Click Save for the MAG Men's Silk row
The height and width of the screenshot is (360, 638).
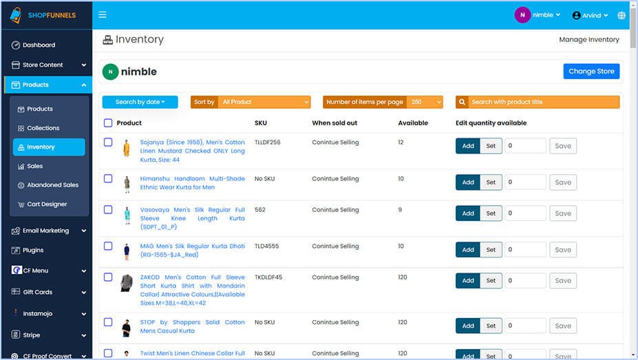tap(563, 250)
